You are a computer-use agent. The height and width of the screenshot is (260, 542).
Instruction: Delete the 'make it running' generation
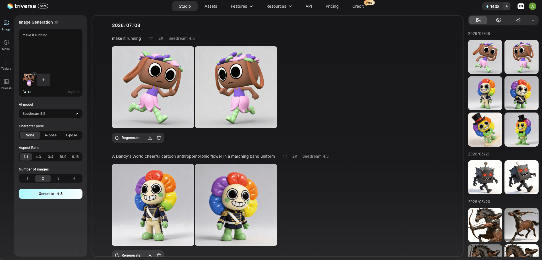[159, 138]
